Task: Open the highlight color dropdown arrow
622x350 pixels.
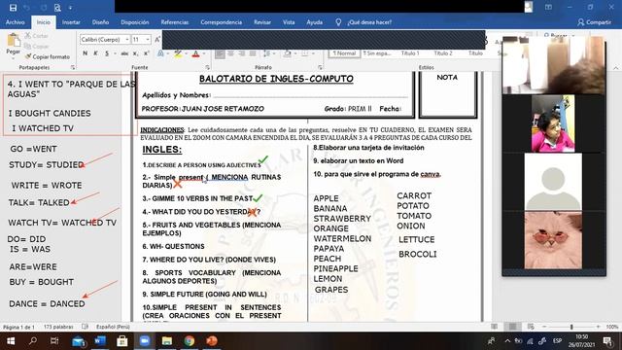Action: coord(186,53)
